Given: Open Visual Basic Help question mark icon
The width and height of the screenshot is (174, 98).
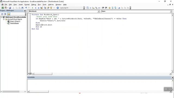Looking at the screenshot, I should [58, 8].
